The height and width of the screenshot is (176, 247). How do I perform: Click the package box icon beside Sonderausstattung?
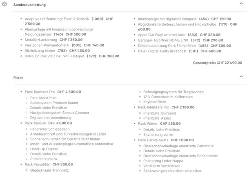click(x=4, y=5)
